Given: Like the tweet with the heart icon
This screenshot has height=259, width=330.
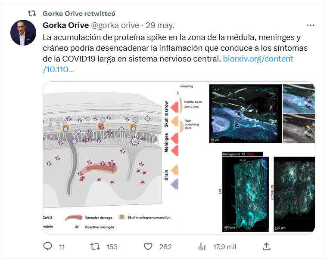Looking at the screenshot, I should tap(148, 247).
